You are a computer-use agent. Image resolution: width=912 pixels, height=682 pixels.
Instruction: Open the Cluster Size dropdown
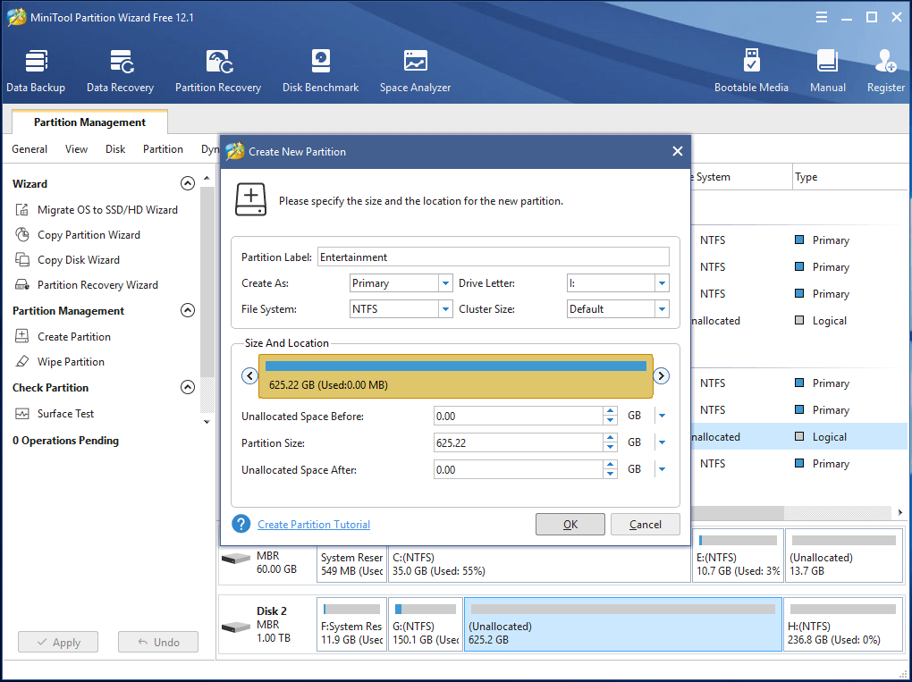pos(662,308)
